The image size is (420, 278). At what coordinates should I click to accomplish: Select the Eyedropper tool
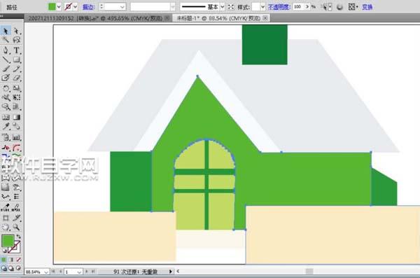pyautogui.click(x=6, y=126)
